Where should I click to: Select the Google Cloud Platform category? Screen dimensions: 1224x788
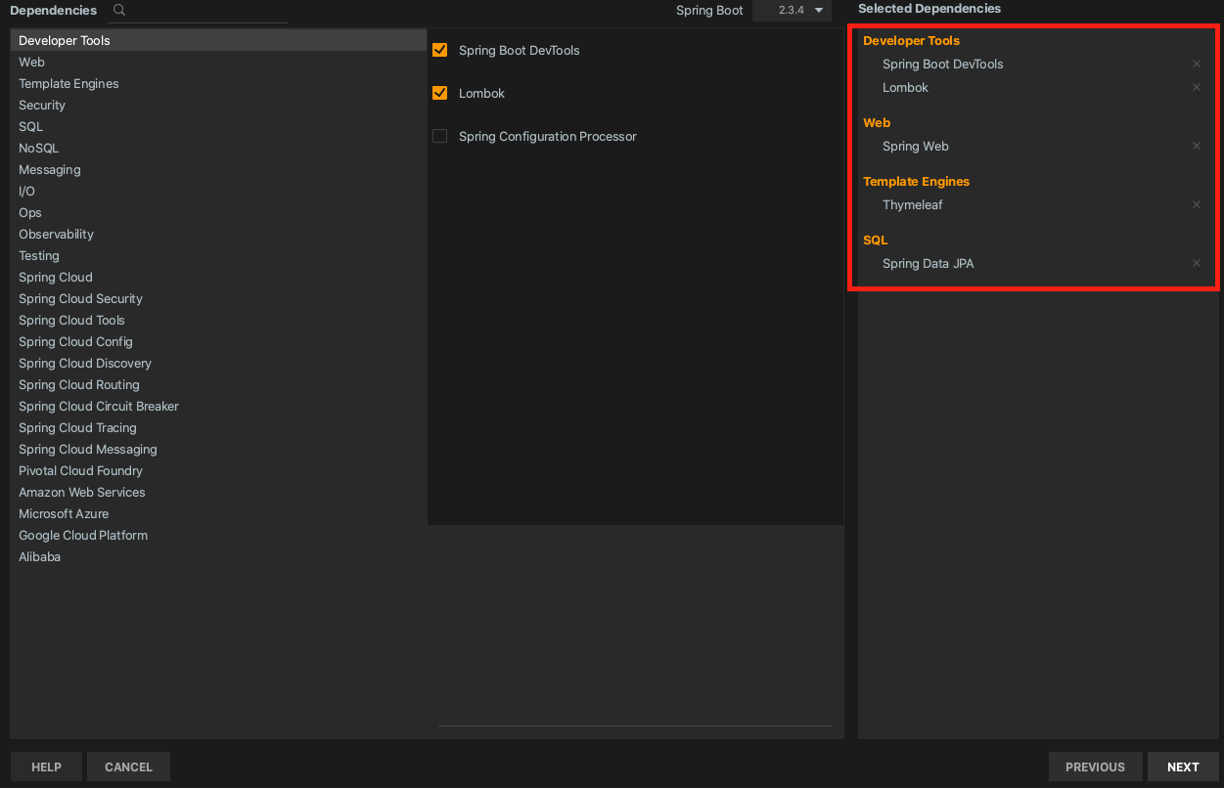(x=218, y=535)
